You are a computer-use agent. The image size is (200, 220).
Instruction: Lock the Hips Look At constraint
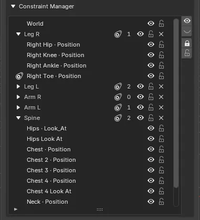tap(161, 139)
